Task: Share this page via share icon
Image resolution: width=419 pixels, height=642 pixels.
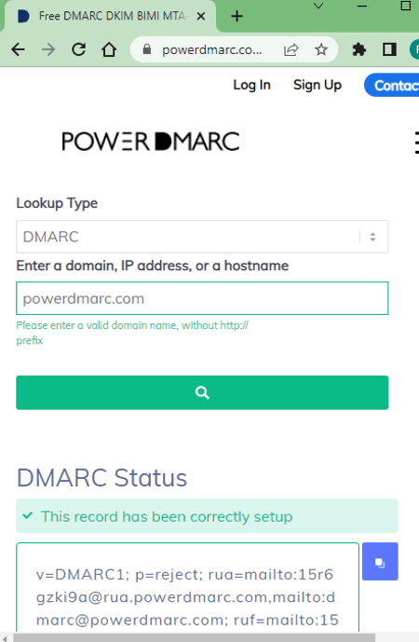Action: 291,50
